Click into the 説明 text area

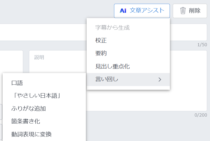point(186,80)
